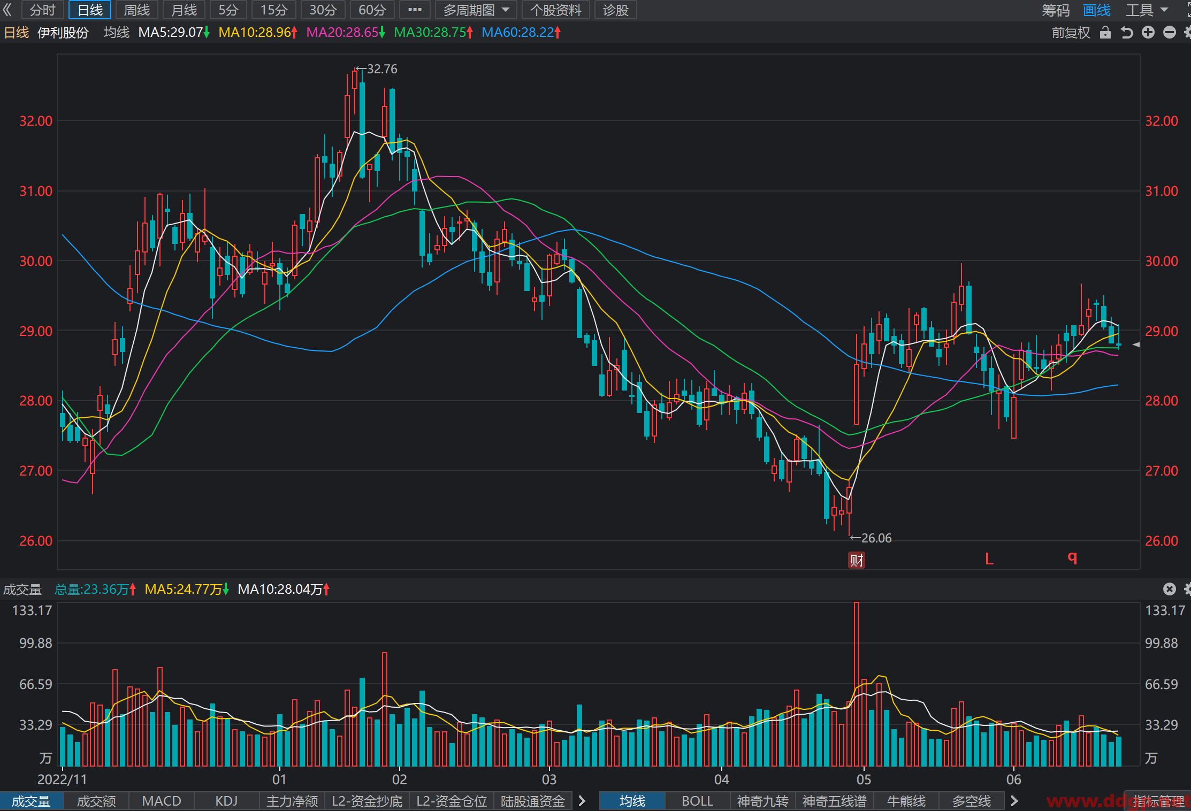Click the red L marker on chart
The height and width of the screenshot is (811, 1191).
click(x=989, y=559)
